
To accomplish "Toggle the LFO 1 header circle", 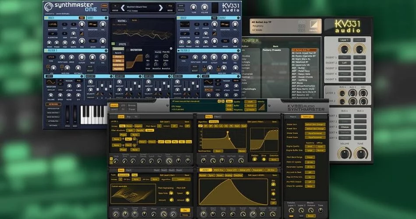I will [x=83, y=76].
